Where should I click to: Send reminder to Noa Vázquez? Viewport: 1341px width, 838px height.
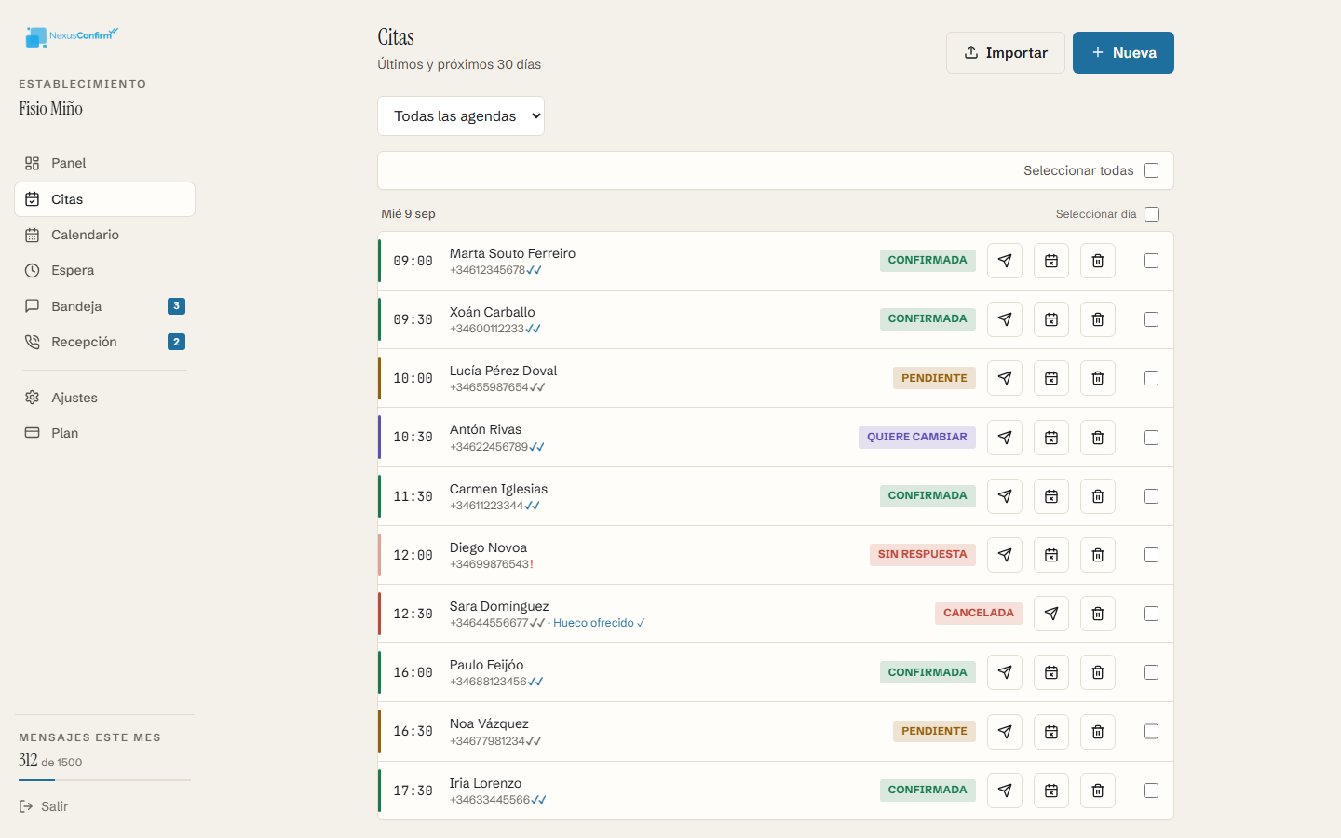coord(1005,732)
